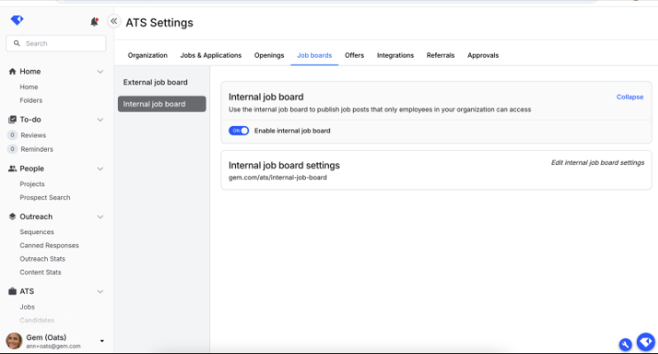Open Content Stats in the sidebar
Screen dimensions: 658x354
(x=40, y=272)
